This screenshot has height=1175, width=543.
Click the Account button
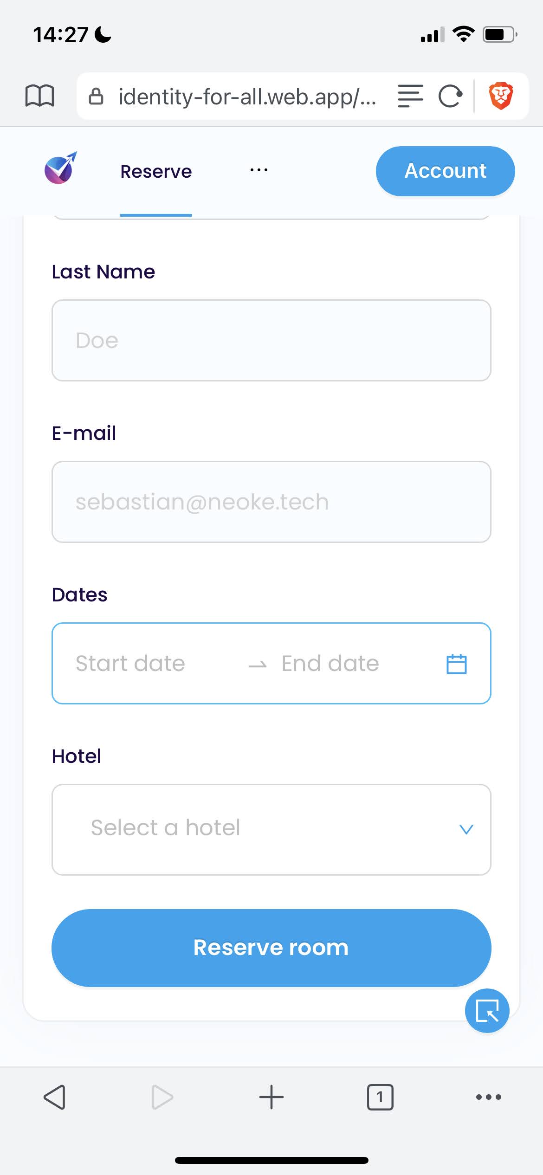pos(445,171)
